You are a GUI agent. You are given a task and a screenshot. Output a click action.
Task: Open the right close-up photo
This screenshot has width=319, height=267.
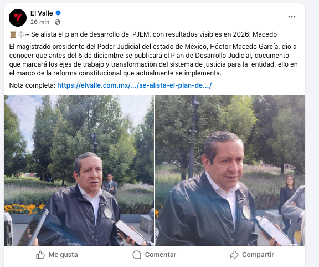[230, 170]
